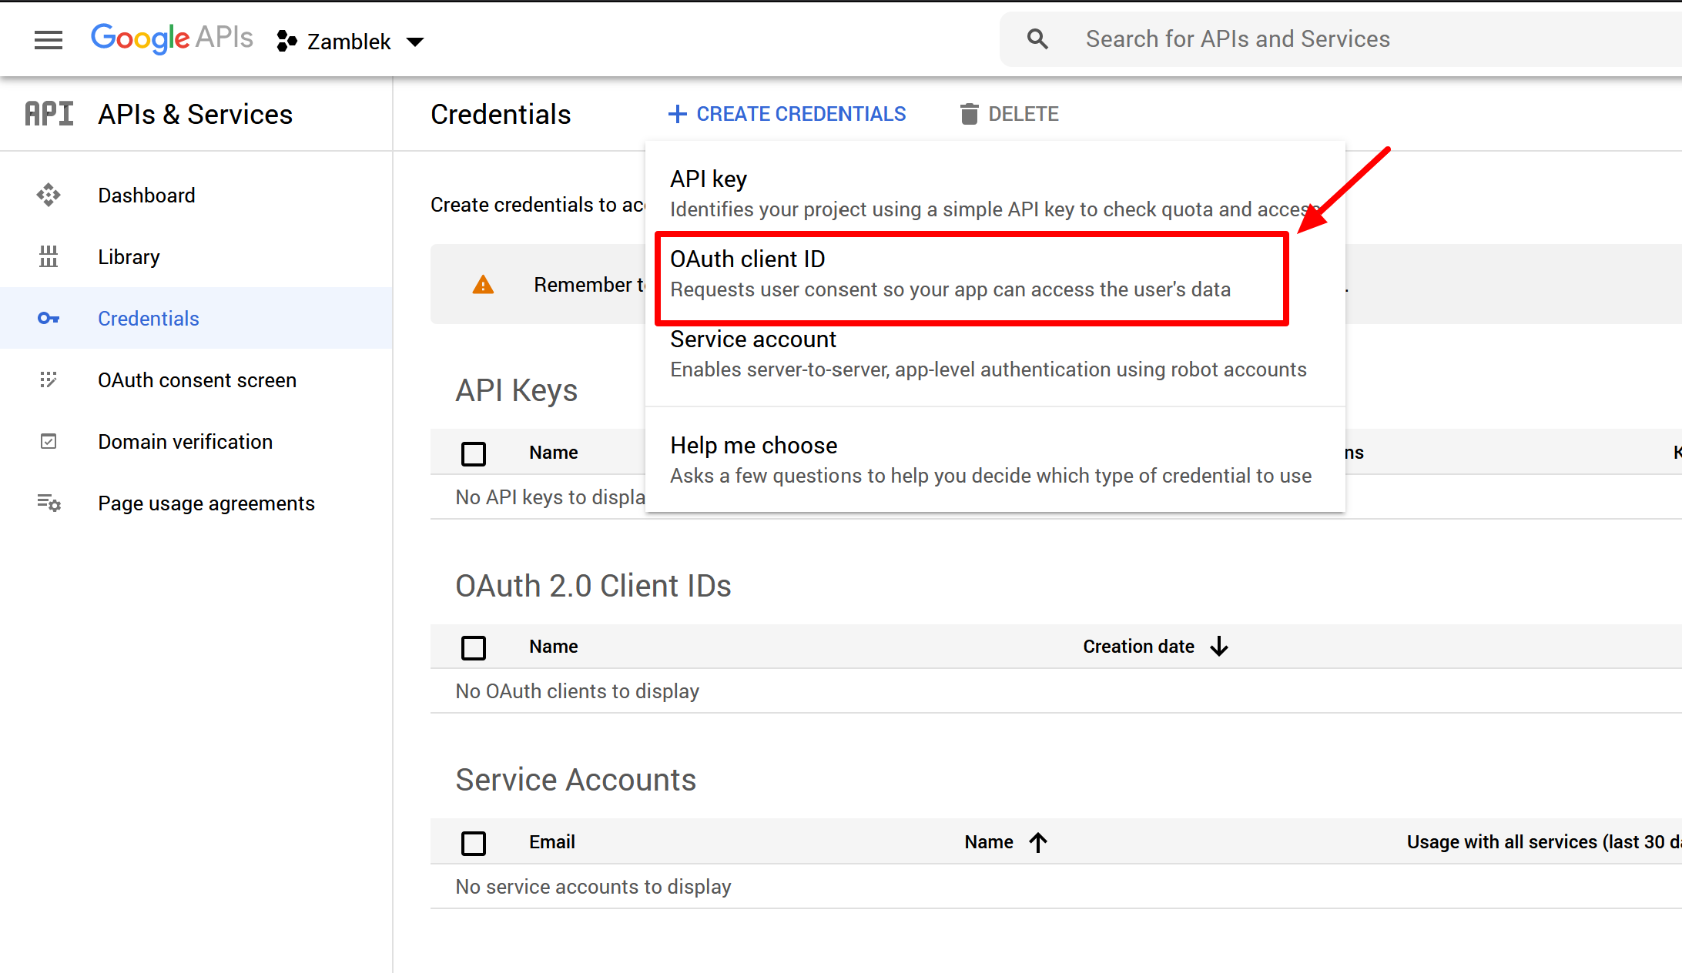Viewport: 1682px width, 973px height.
Task: Select Service account menu option
Action: point(987,355)
